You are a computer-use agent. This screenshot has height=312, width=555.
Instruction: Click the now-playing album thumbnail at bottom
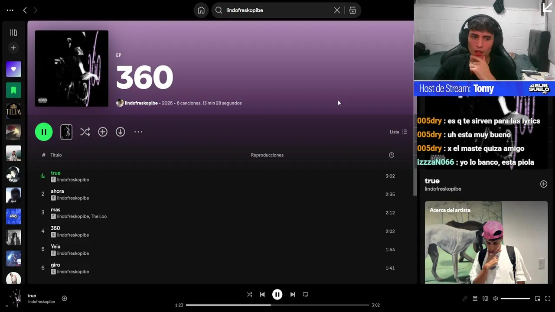pyautogui.click(x=16, y=299)
